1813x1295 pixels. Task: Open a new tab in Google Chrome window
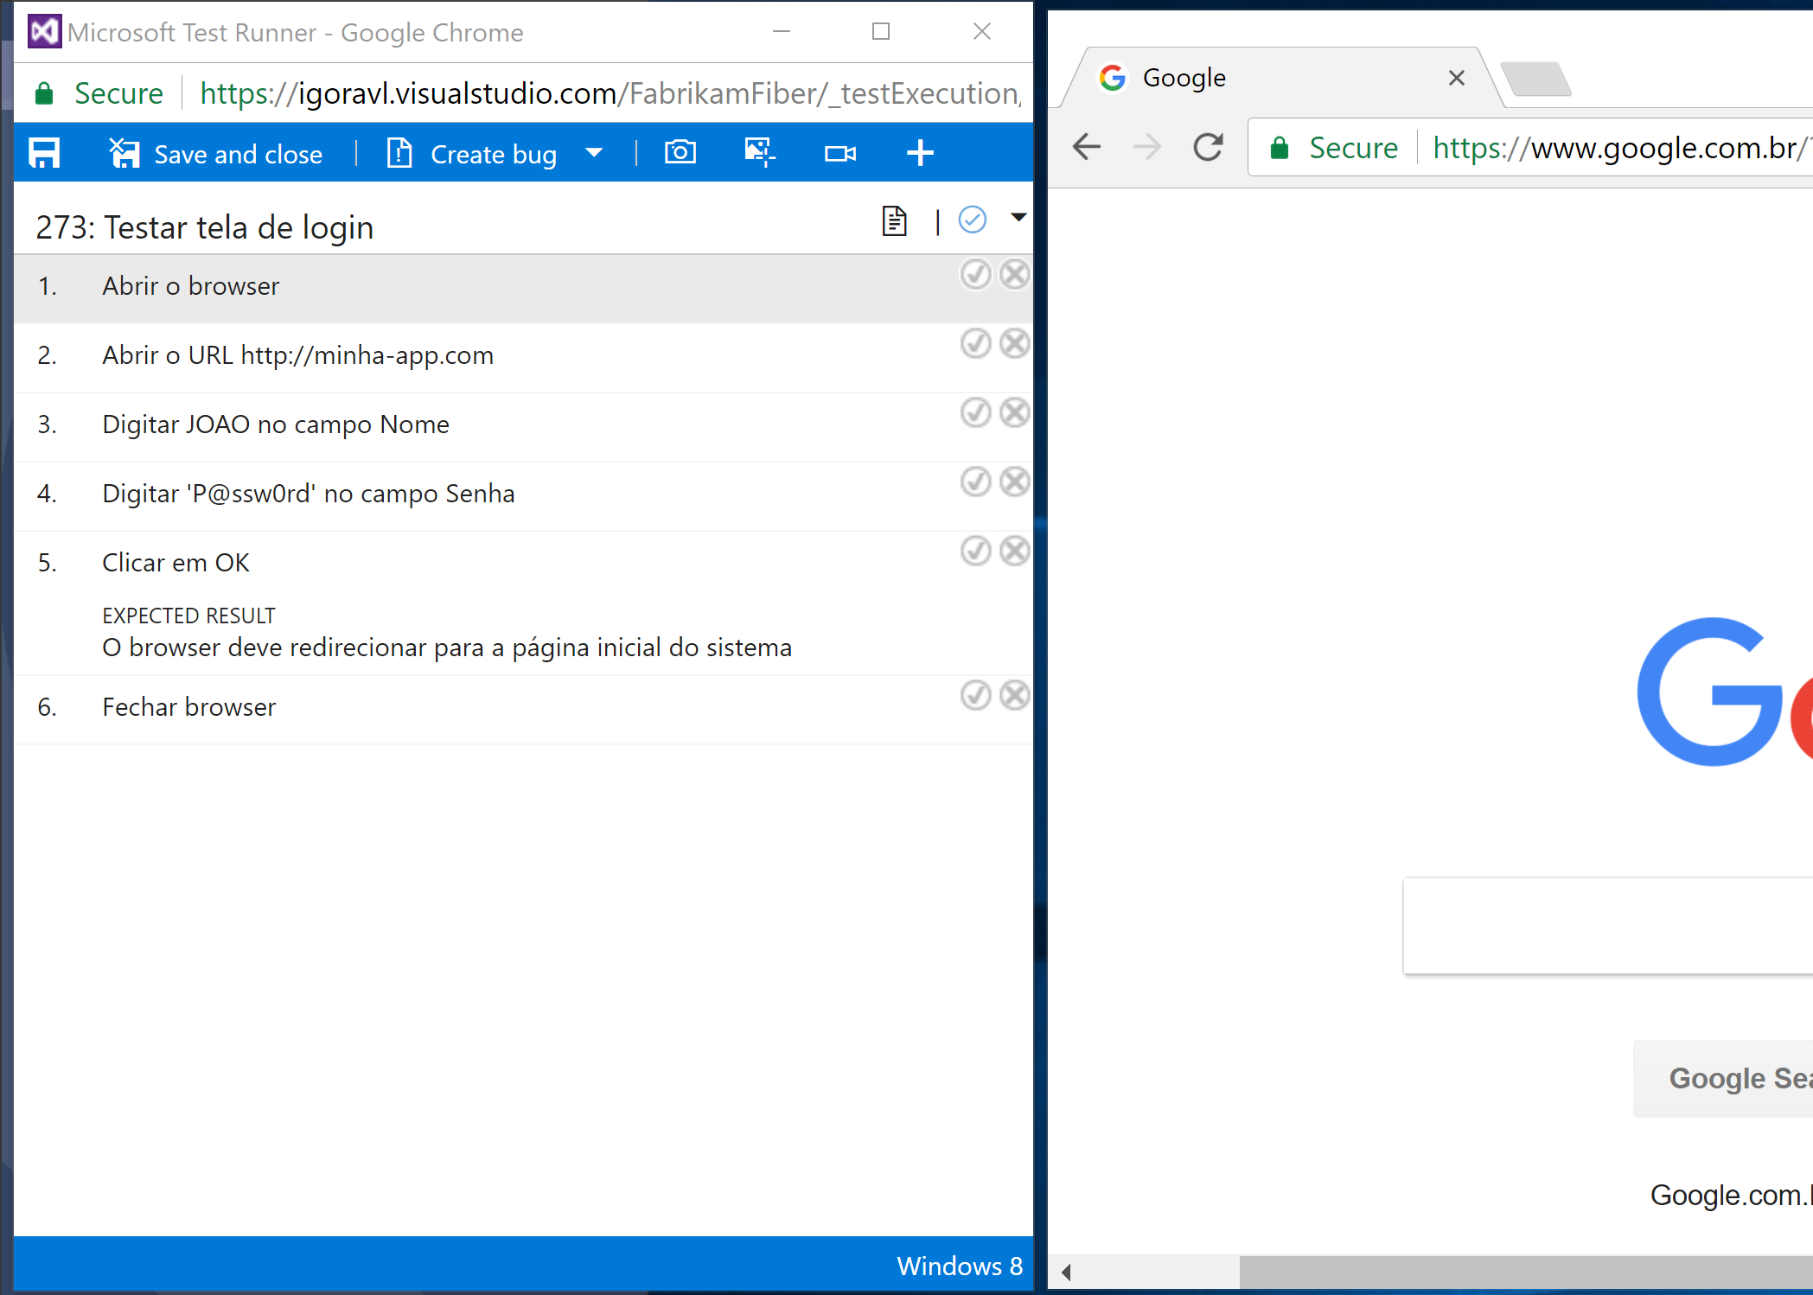point(1536,79)
